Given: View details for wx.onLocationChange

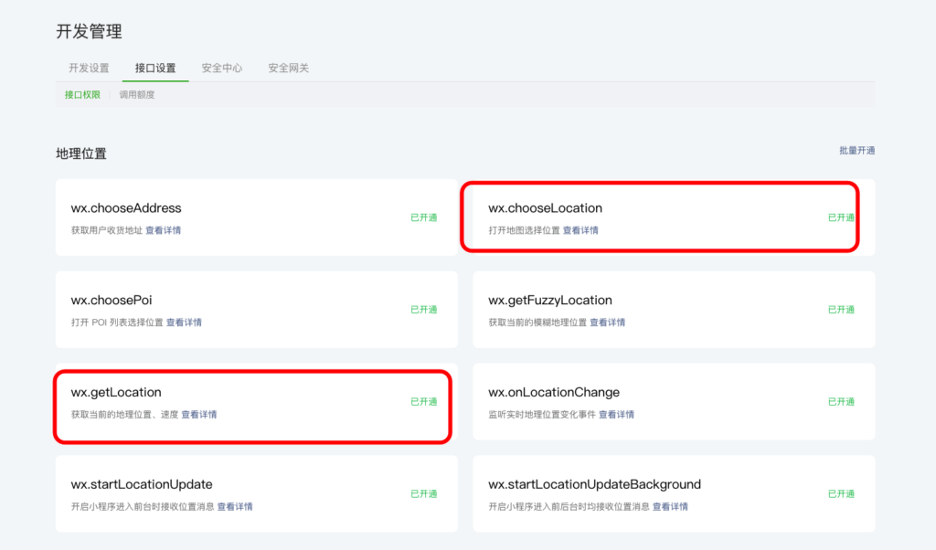Looking at the screenshot, I should point(615,415).
